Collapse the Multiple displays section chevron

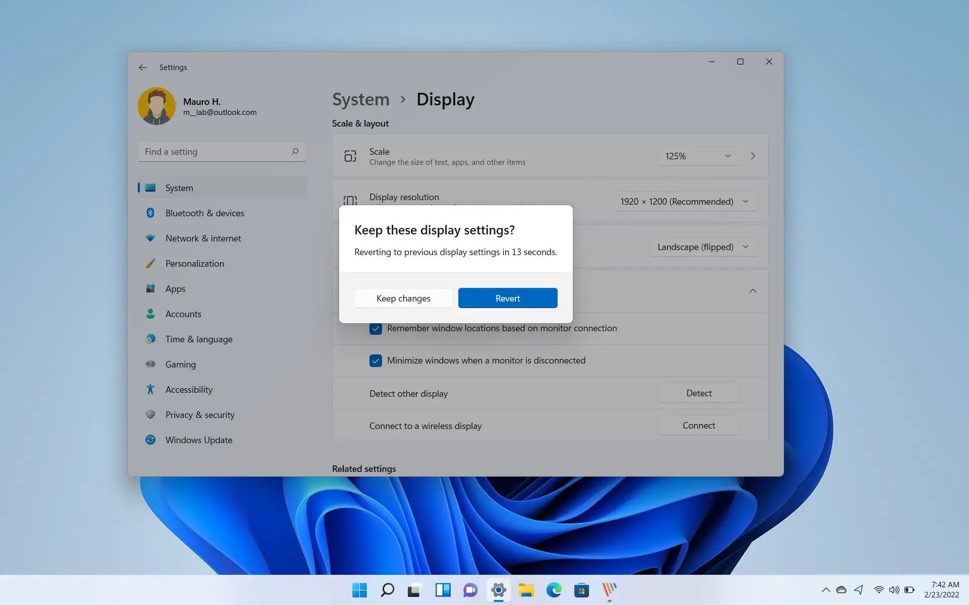pos(752,291)
